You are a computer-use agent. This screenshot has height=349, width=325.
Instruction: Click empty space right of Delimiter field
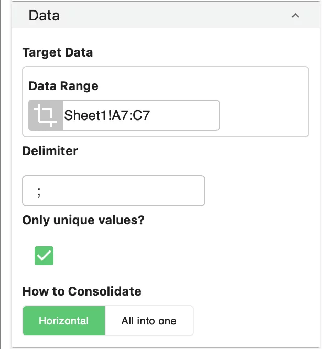pos(257,191)
